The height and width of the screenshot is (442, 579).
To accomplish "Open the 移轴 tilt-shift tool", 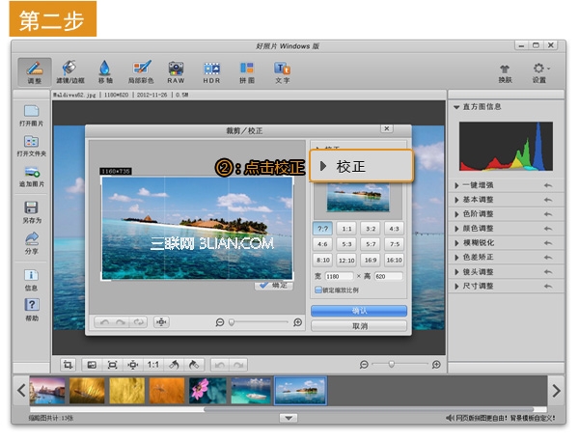I will click(105, 71).
